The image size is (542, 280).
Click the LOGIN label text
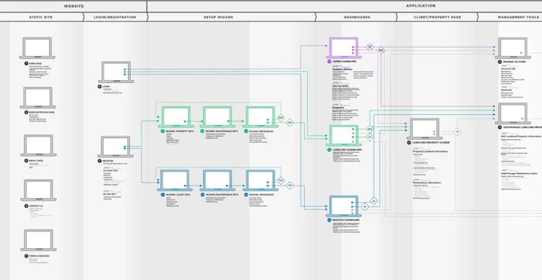[106, 87]
